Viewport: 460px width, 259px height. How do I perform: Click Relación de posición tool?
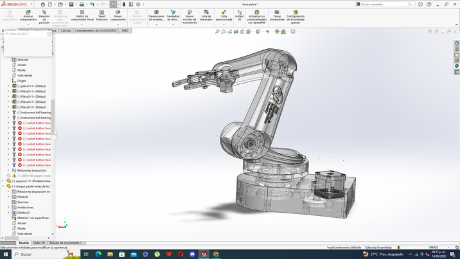click(x=44, y=17)
